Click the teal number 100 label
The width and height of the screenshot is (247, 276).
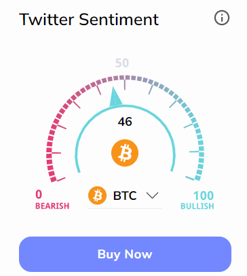(x=204, y=196)
